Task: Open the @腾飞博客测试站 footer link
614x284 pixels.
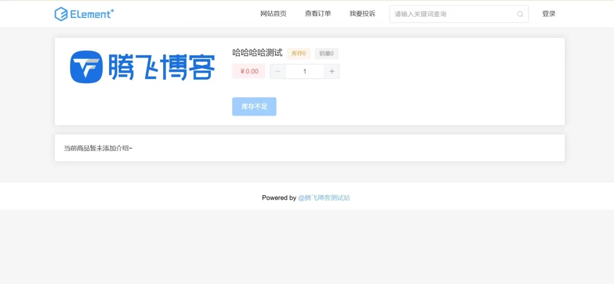Action: [x=324, y=198]
